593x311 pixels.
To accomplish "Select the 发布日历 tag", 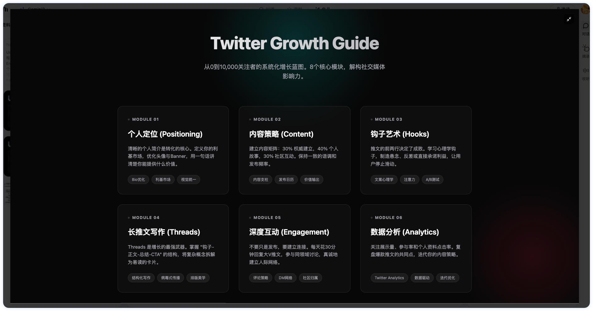I will click(x=286, y=180).
